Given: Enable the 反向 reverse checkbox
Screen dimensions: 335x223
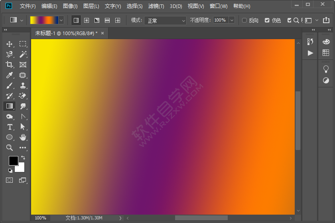Looking at the screenshot, I should coord(244,20).
